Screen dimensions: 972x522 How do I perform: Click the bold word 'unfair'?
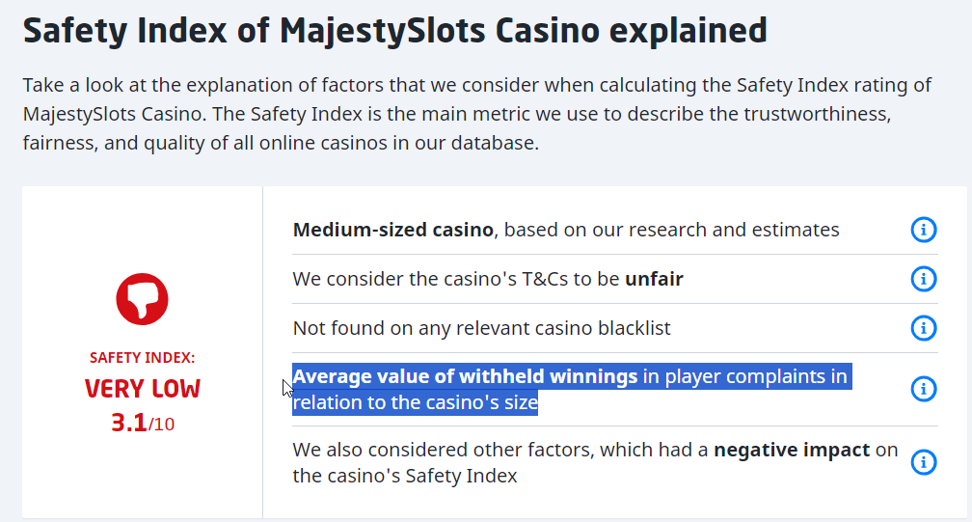pos(654,279)
